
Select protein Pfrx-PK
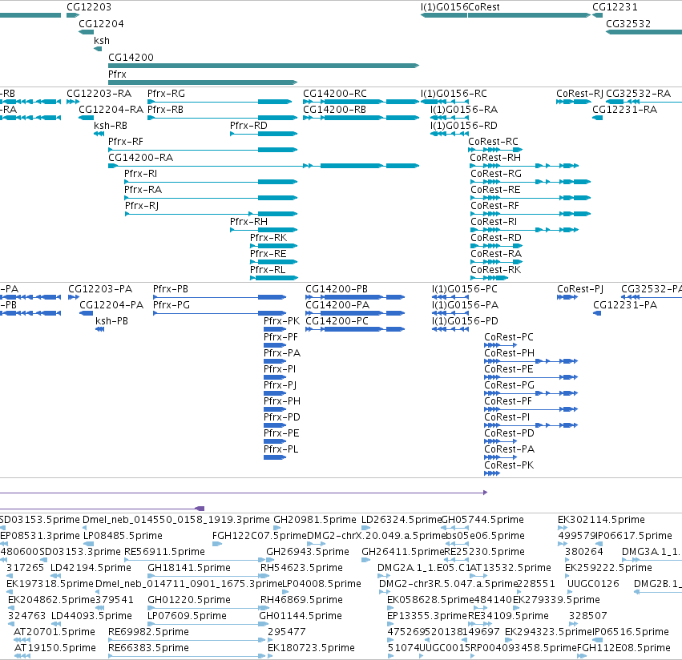275,329
